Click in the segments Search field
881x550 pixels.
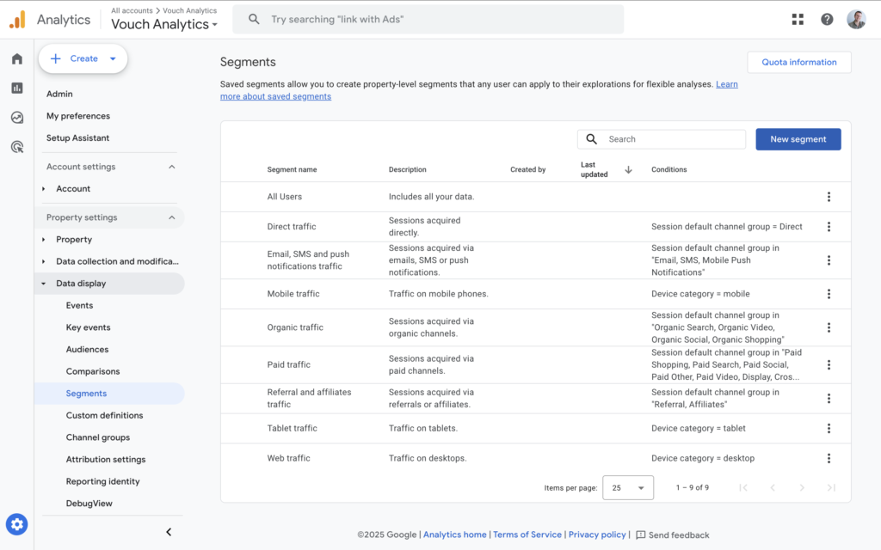[662, 139]
